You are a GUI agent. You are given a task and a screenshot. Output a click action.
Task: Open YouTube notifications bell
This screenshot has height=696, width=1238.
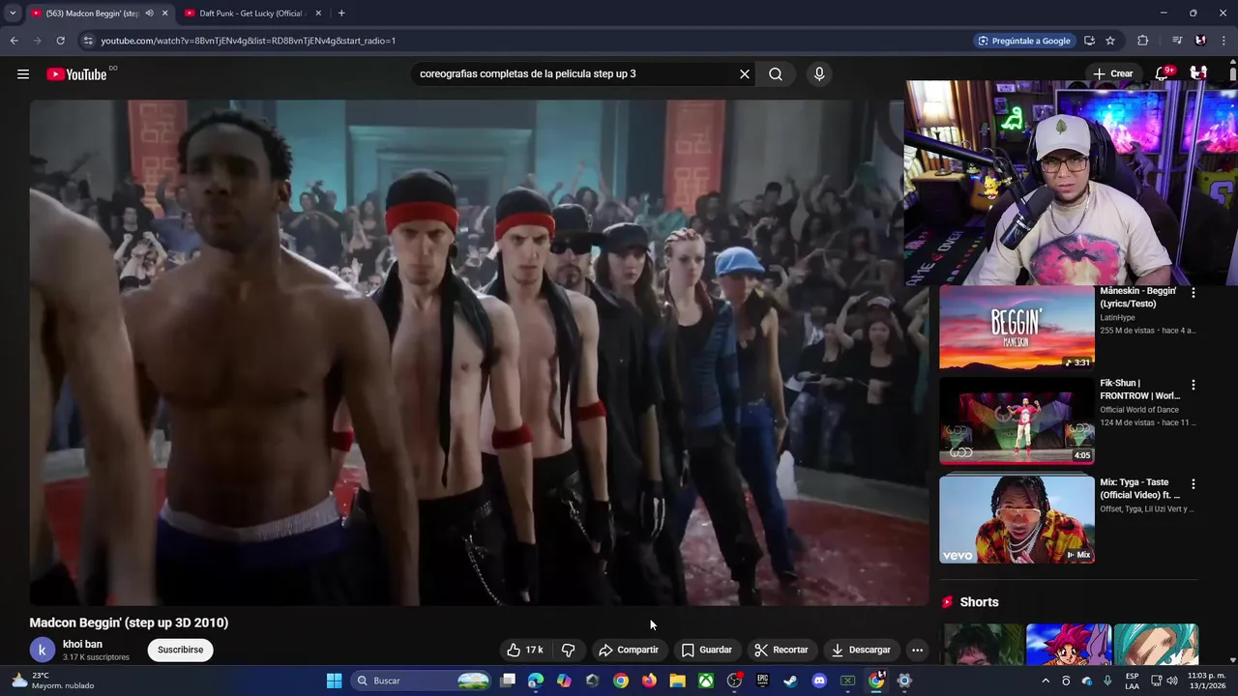pos(1164,73)
